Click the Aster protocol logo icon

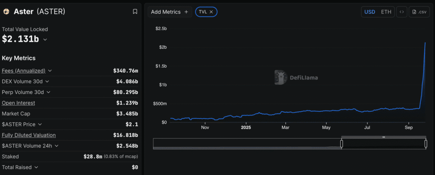tap(6, 12)
